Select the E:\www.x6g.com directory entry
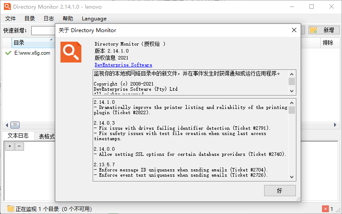 coord(32,53)
